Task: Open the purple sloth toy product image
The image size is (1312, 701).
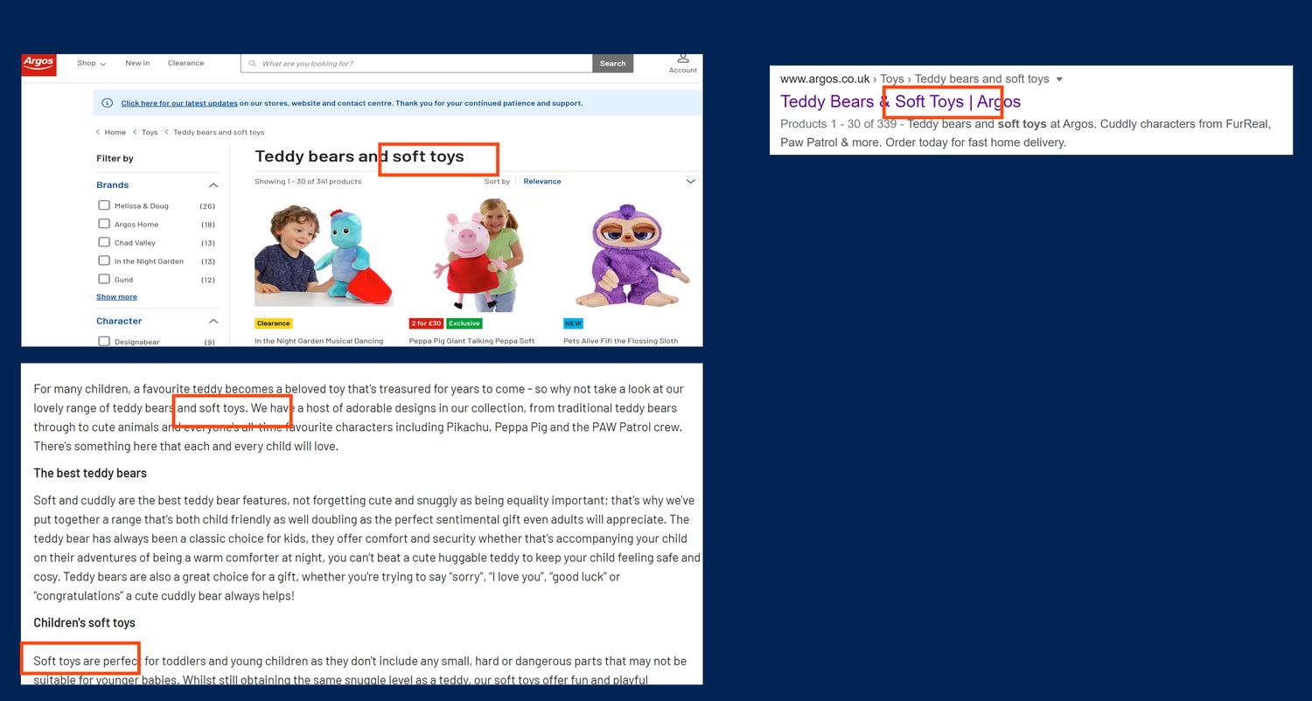Action: click(632, 254)
